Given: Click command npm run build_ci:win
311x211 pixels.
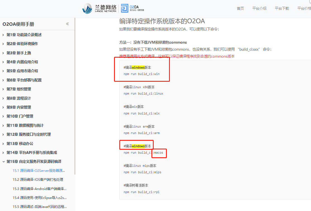Looking at the screenshot, I should click(142, 74).
